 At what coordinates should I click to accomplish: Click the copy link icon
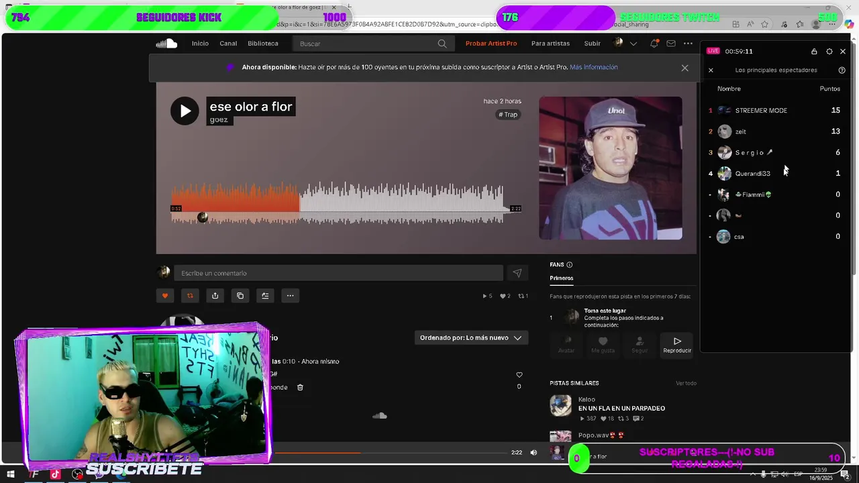pos(240,296)
